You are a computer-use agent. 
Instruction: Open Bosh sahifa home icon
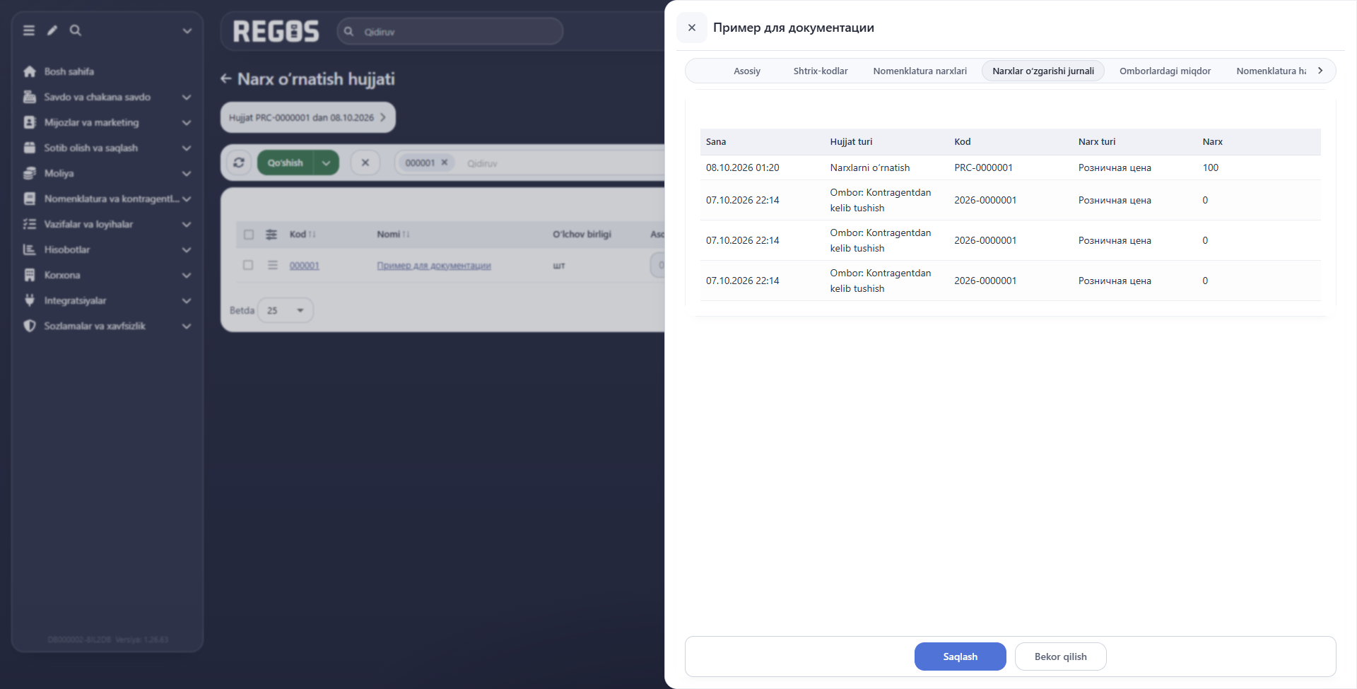pyautogui.click(x=30, y=71)
